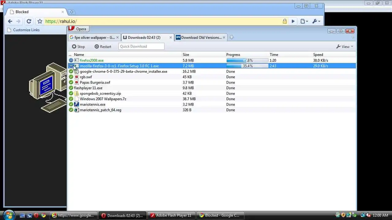Open Chrome's page menu dropdown
This screenshot has width=392, height=220.
coord(304,21)
